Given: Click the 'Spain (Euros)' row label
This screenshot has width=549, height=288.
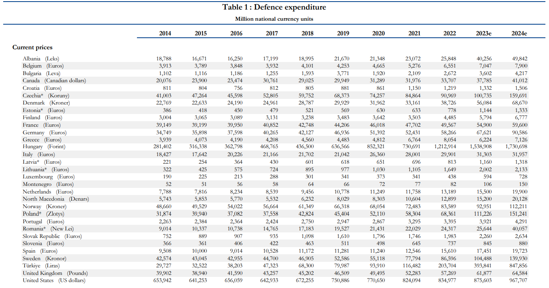Looking at the screenshot, I should (40, 251).
